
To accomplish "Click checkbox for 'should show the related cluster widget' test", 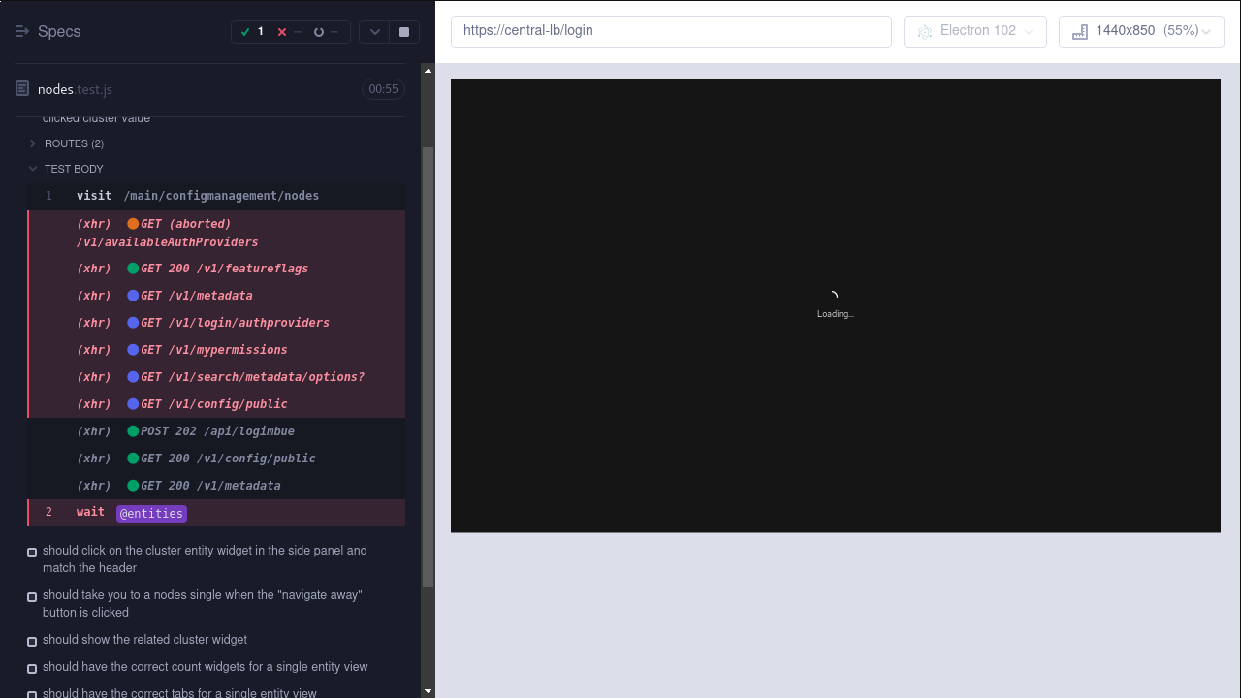I will 31,641.
